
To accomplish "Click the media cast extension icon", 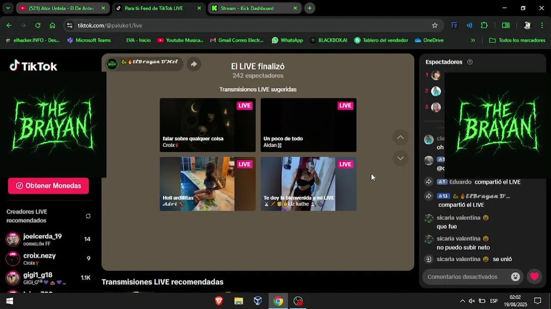I will pyautogui.click(x=469, y=25).
